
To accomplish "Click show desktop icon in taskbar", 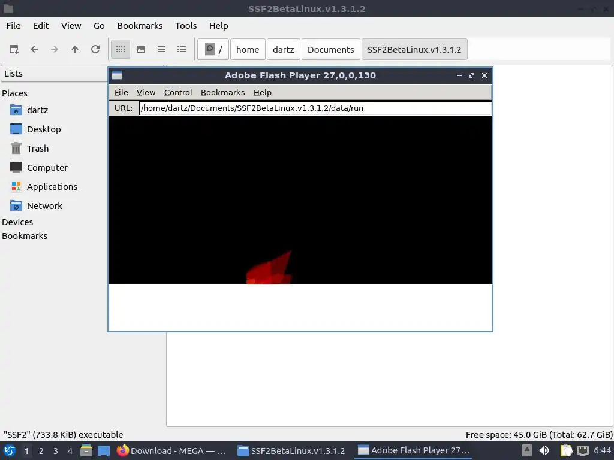I will [104, 450].
